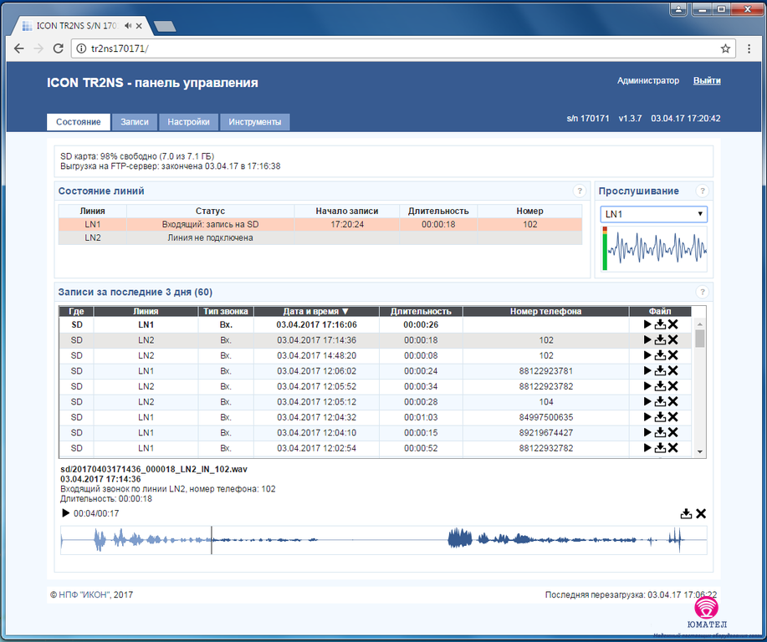Viewport: 767px width, 642px height.
Task: Download the recording from number 104
Action: 660,402
